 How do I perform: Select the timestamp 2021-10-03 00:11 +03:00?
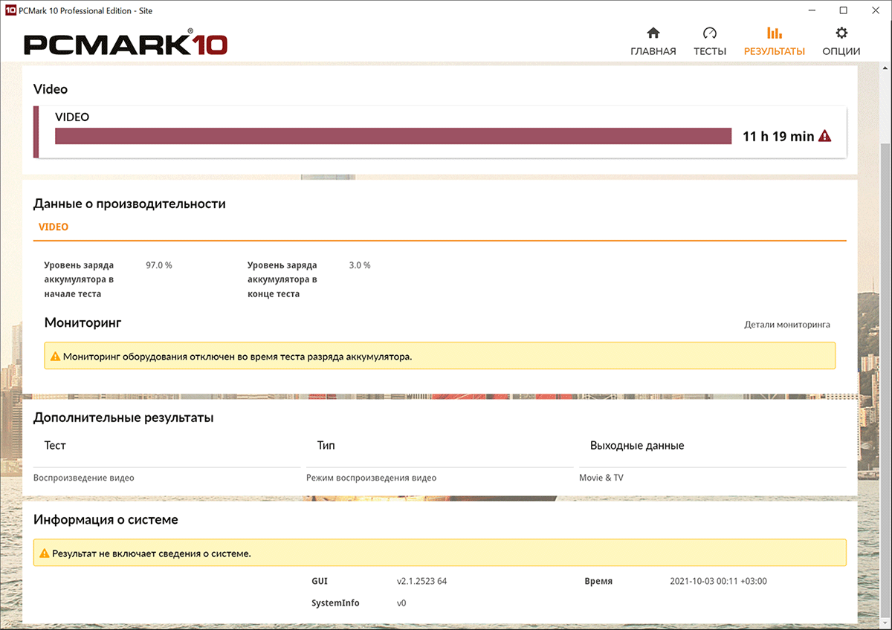pyautogui.click(x=718, y=581)
